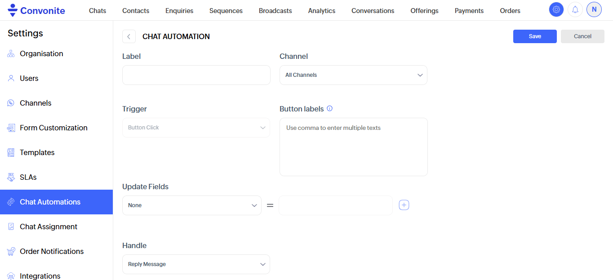Save the chat automation

(x=535, y=36)
